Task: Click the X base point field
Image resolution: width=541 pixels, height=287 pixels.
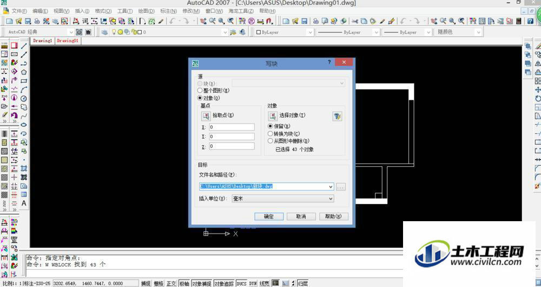Action: (232, 127)
